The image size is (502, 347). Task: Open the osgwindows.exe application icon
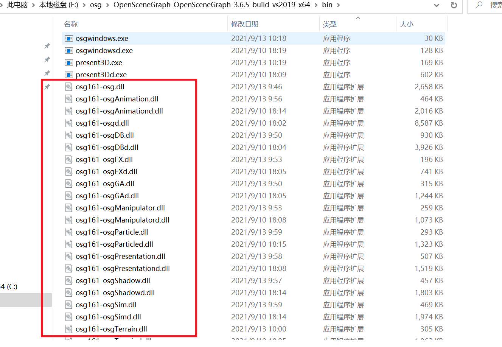[69, 38]
